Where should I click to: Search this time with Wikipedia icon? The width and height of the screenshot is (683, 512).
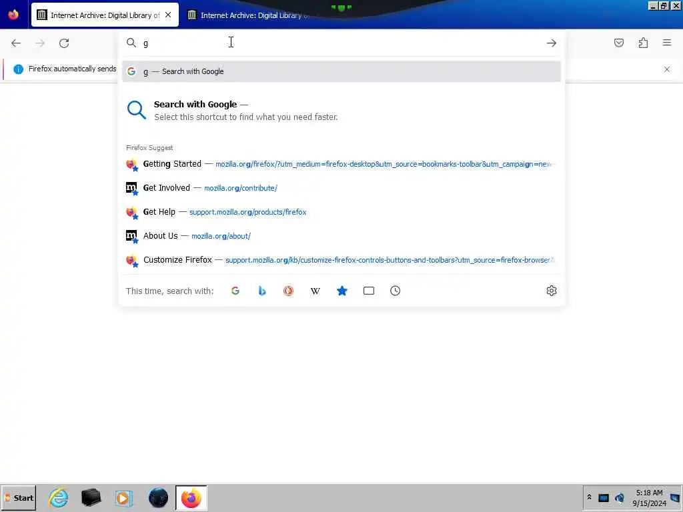pos(315,291)
